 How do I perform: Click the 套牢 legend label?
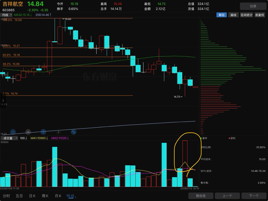205,138
